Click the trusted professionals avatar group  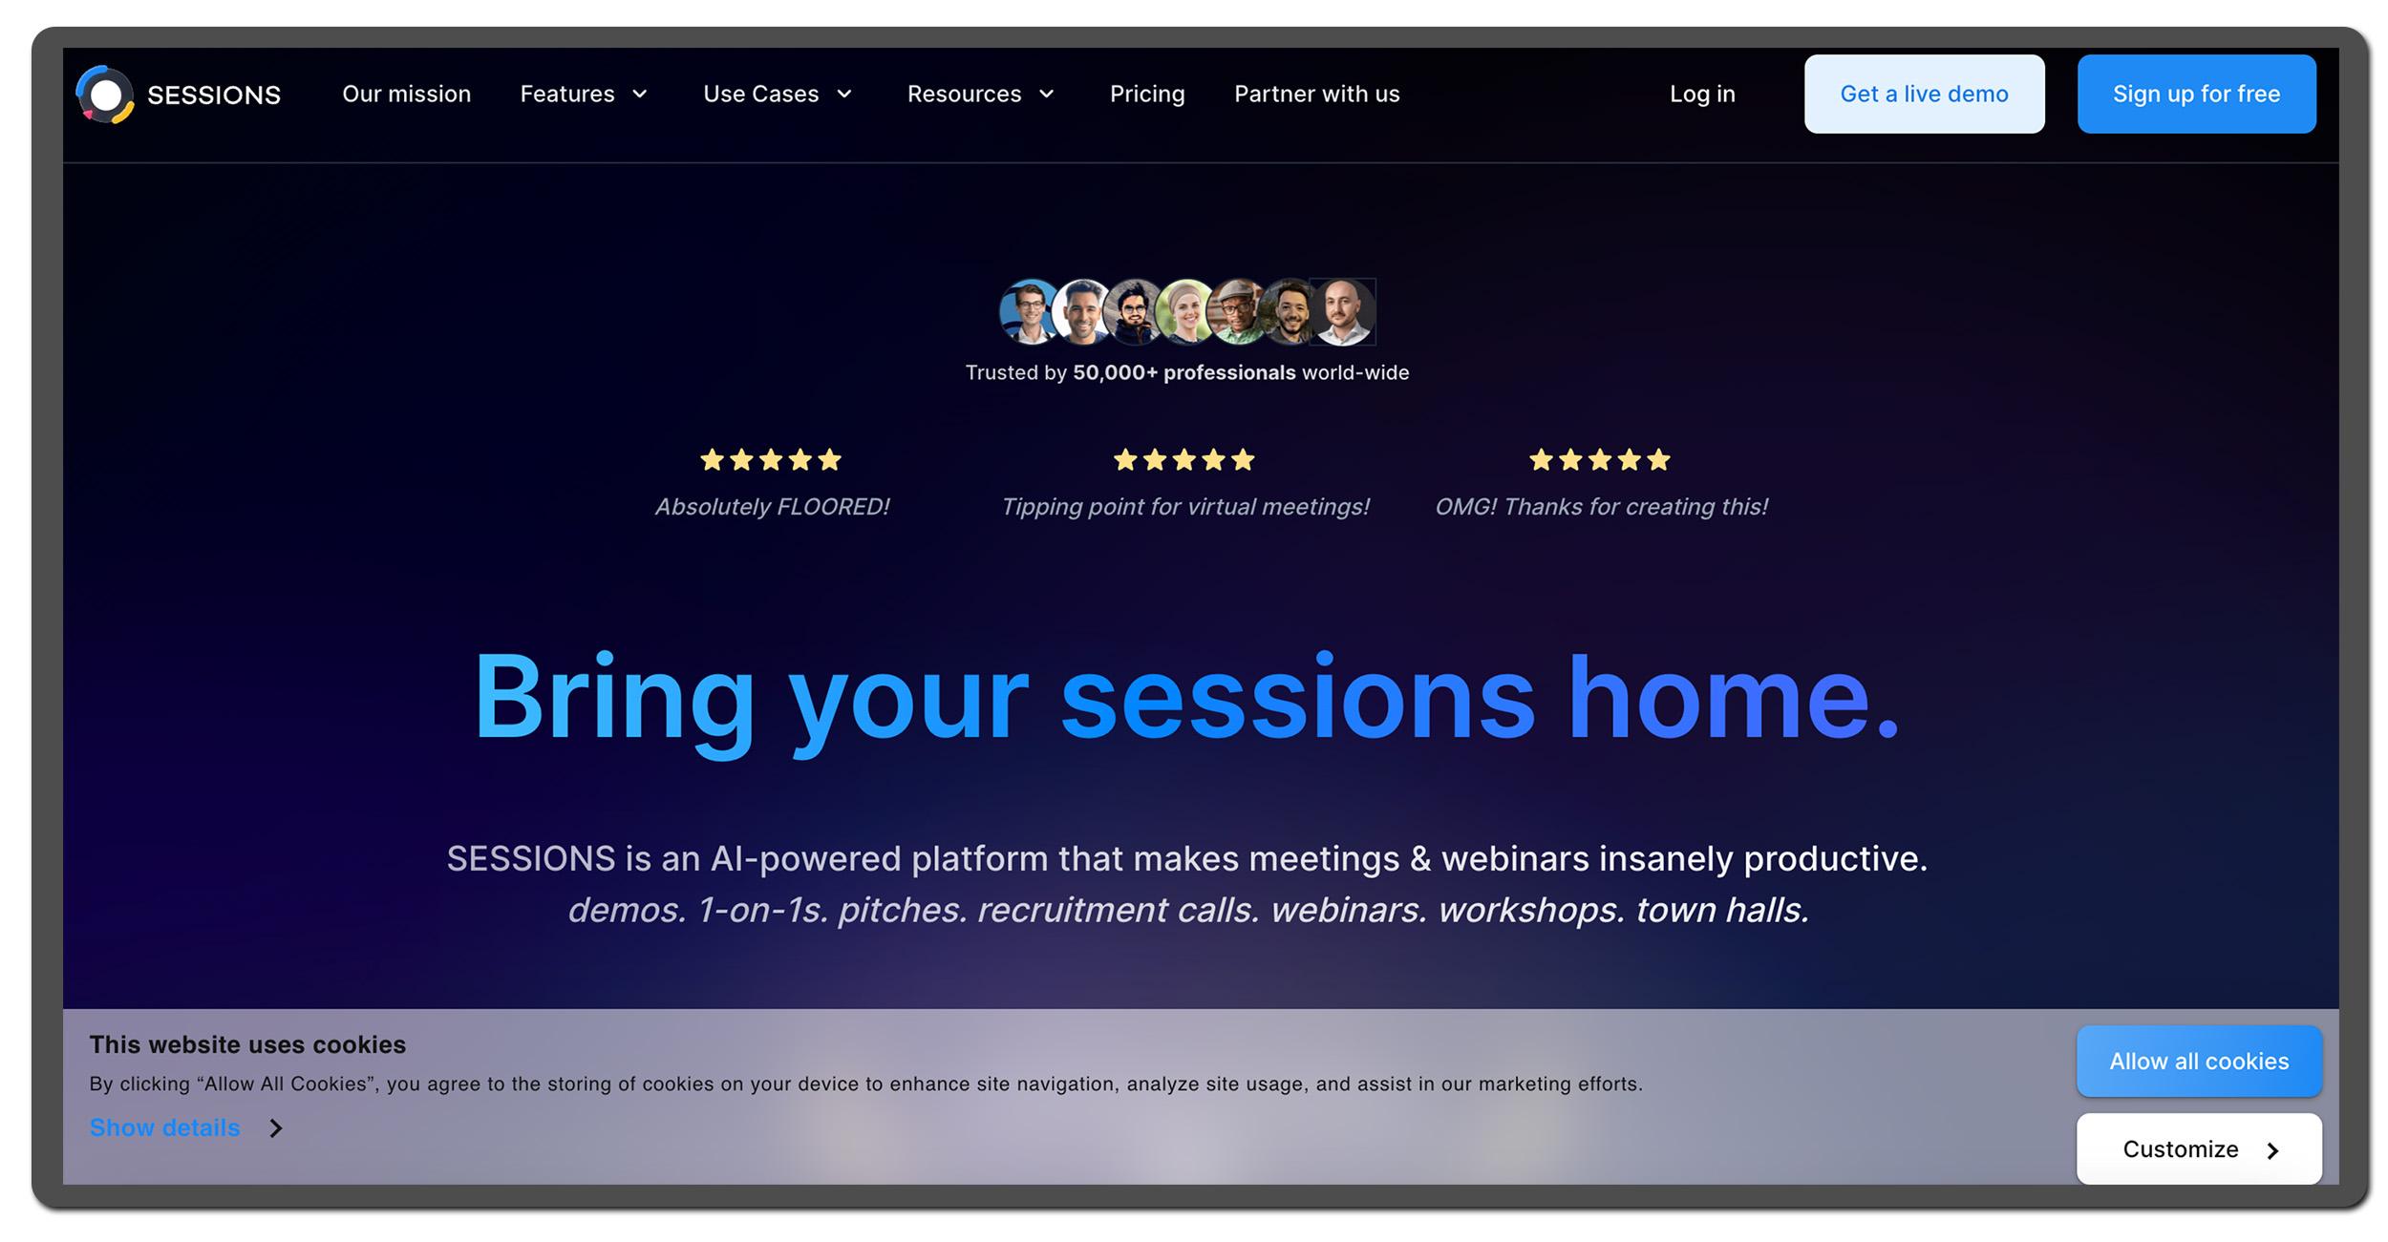[x=1184, y=311]
